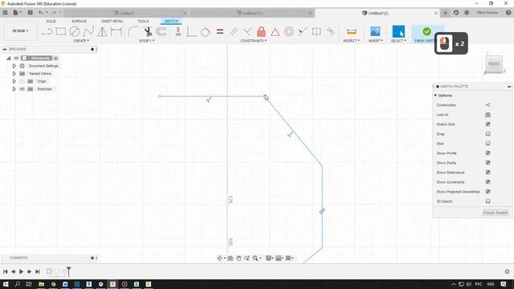Switch to the Sketch tab
The height and width of the screenshot is (289, 514).
(171, 21)
